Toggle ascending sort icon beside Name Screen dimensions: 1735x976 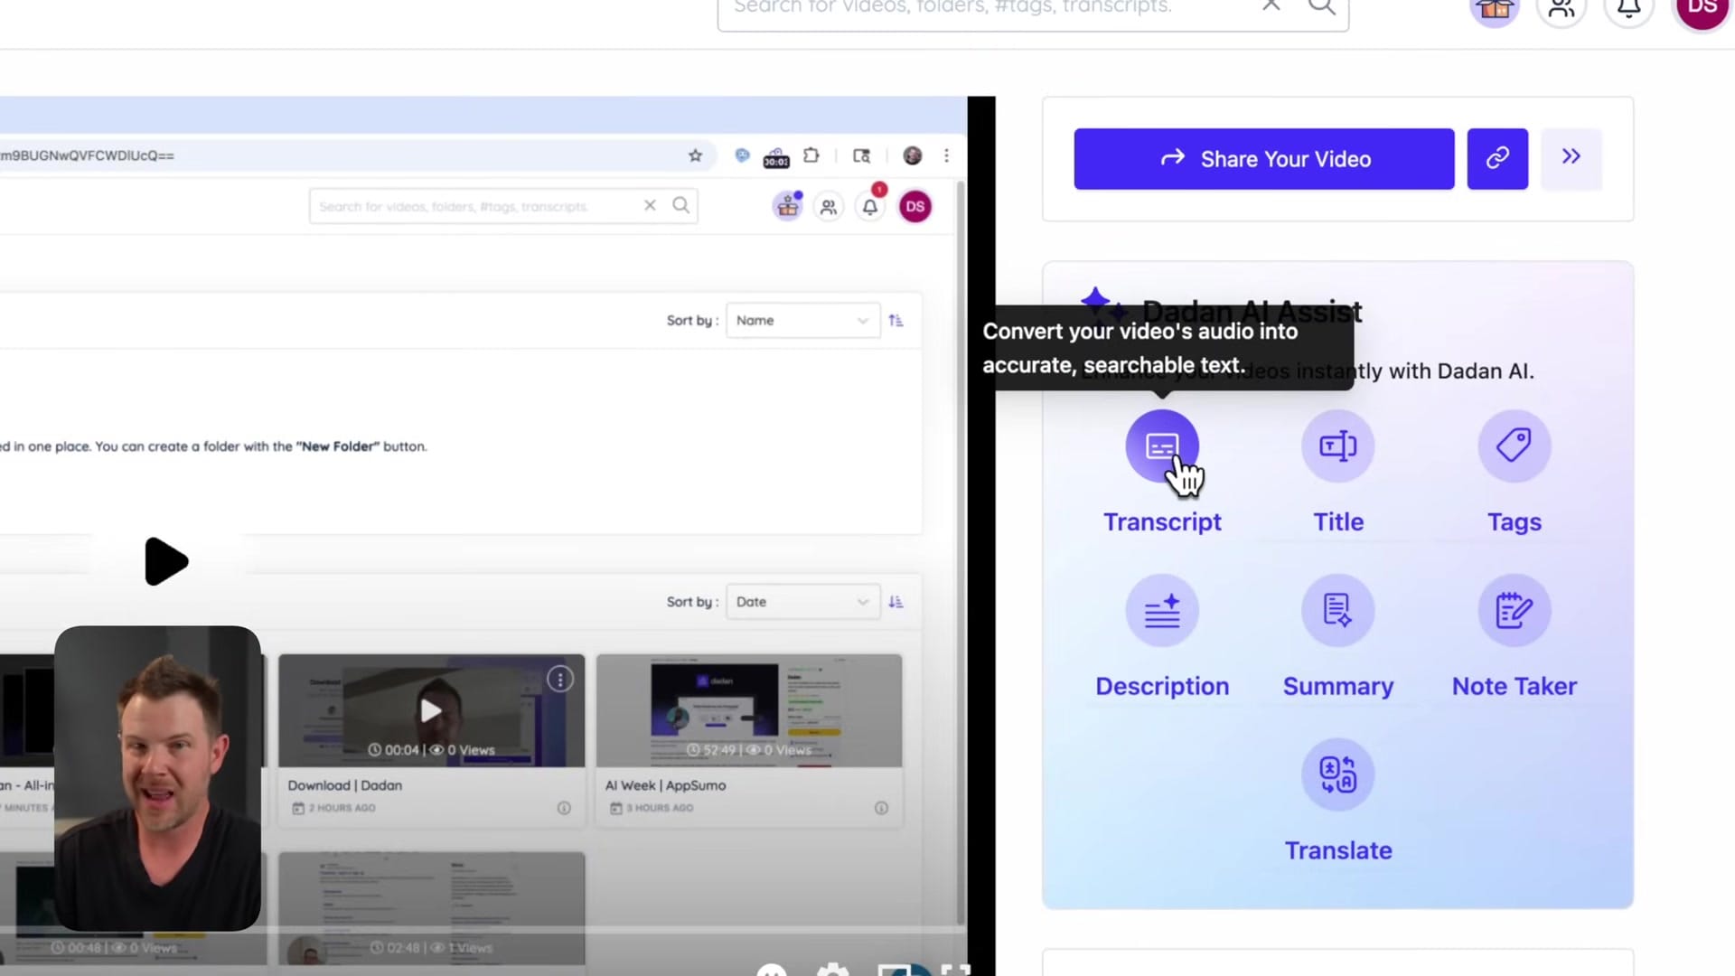tap(896, 321)
